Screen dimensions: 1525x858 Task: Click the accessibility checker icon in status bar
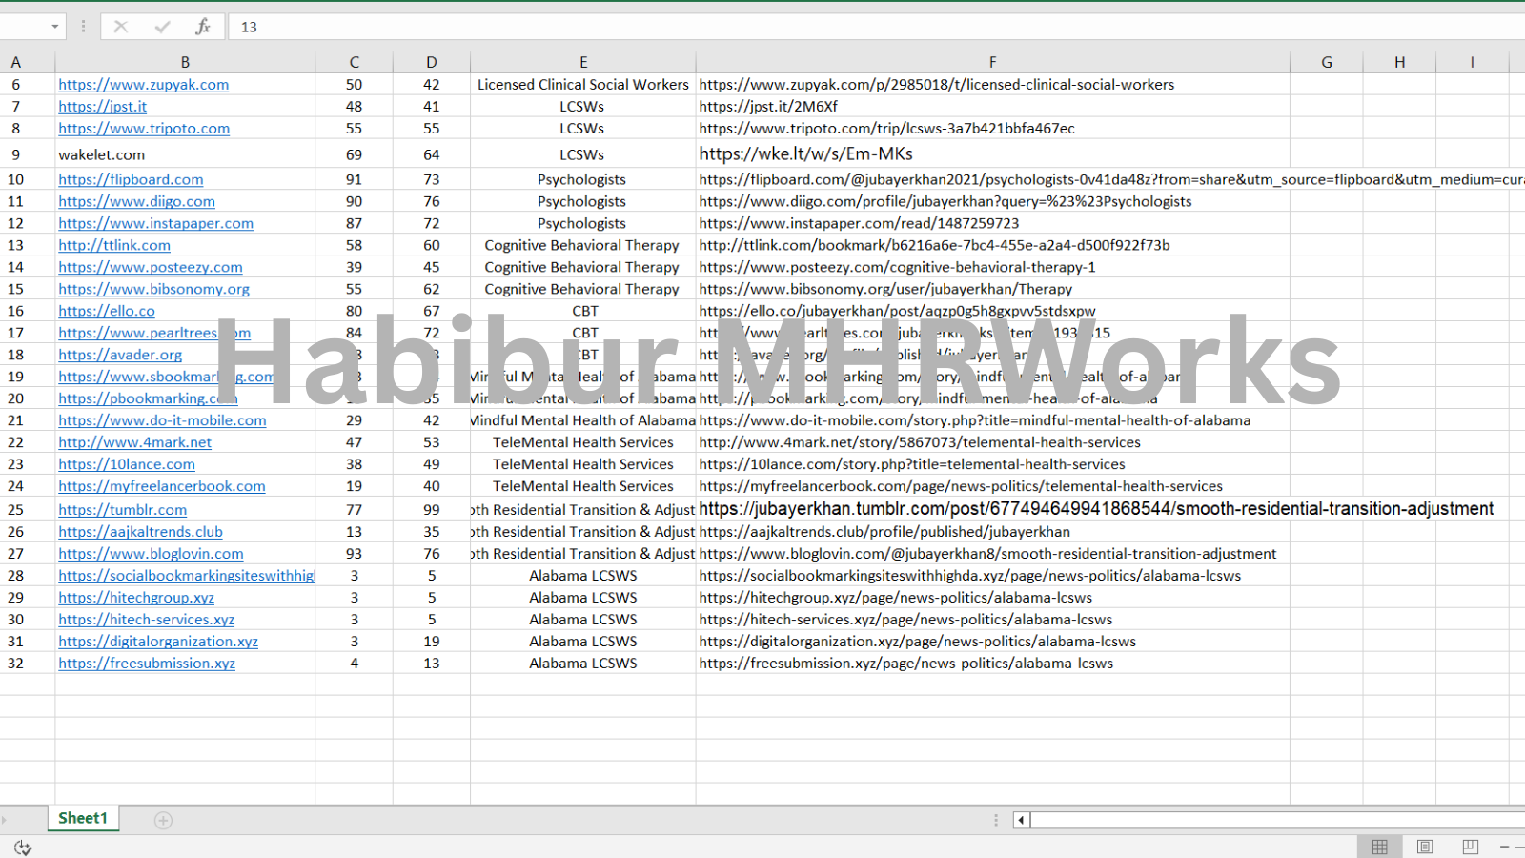[23, 848]
